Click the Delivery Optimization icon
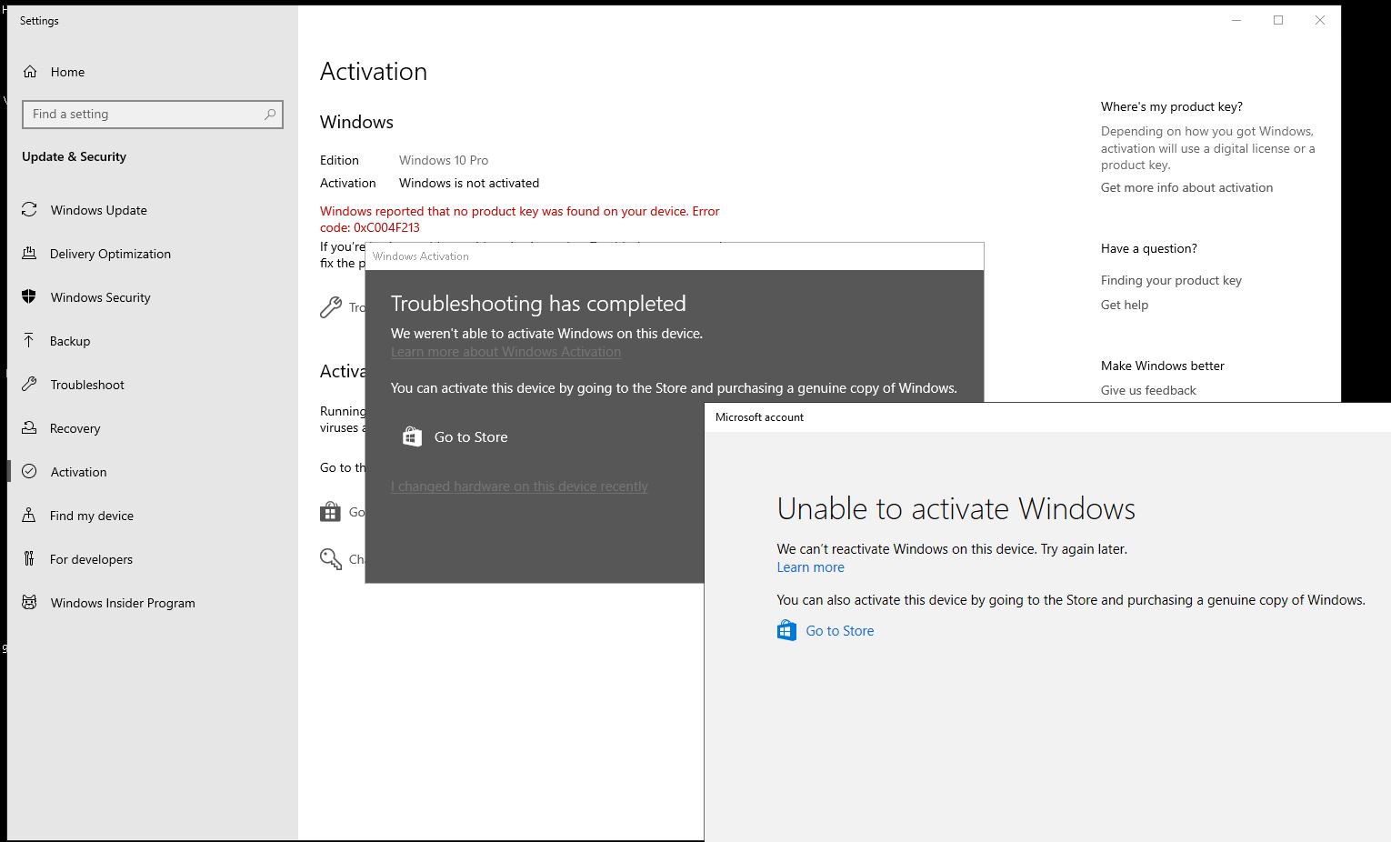Image resolution: width=1391 pixels, height=842 pixels. click(29, 254)
